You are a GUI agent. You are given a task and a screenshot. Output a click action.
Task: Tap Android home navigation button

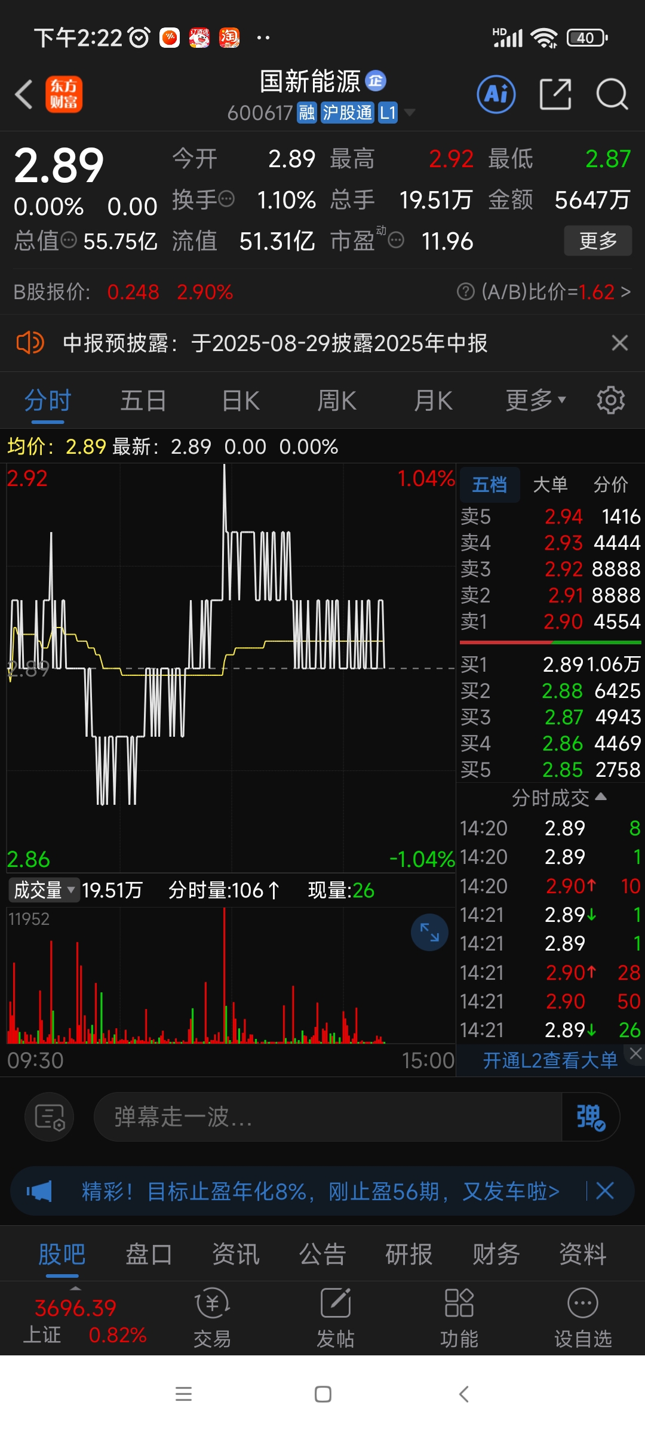point(323,1394)
